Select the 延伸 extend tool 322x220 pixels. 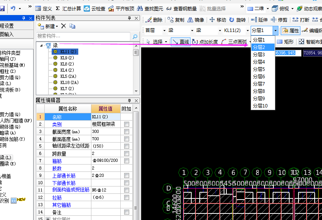coord(259,20)
